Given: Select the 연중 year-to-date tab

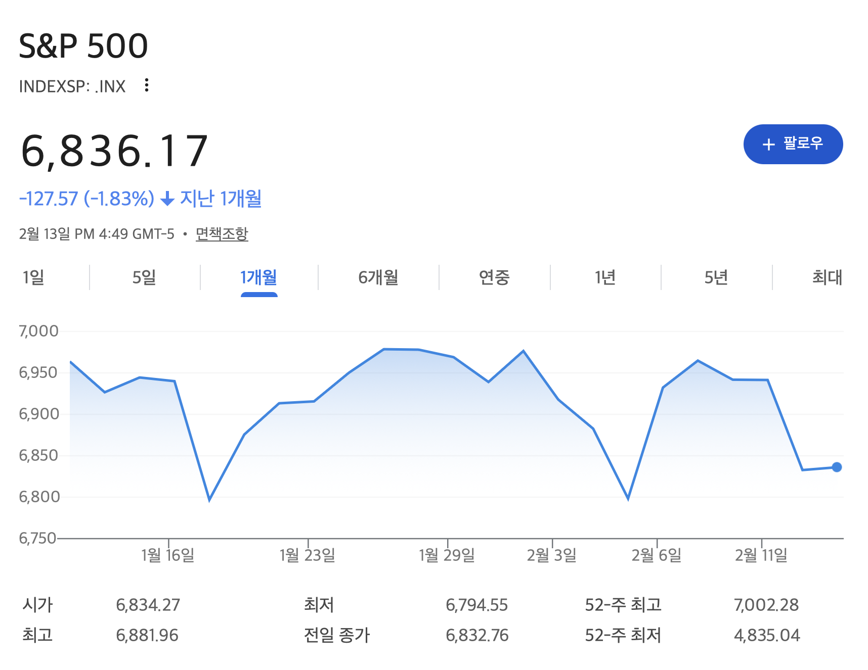Looking at the screenshot, I should (494, 277).
